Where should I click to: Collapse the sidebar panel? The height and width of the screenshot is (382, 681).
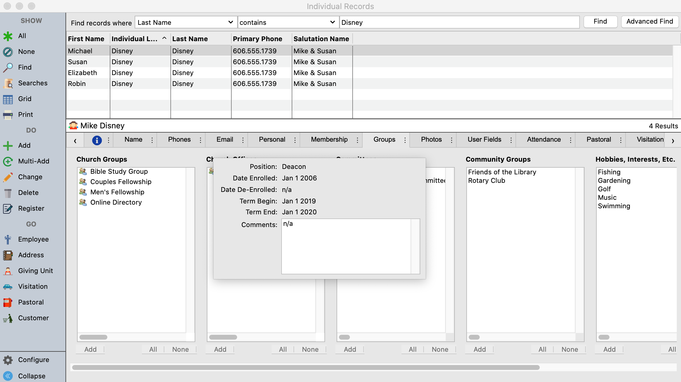(x=8, y=376)
